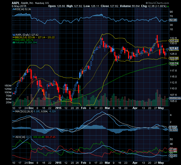Click the -DI 27.65 legend text
The height and width of the screenshot is (165, 181).
coord(50,137)
